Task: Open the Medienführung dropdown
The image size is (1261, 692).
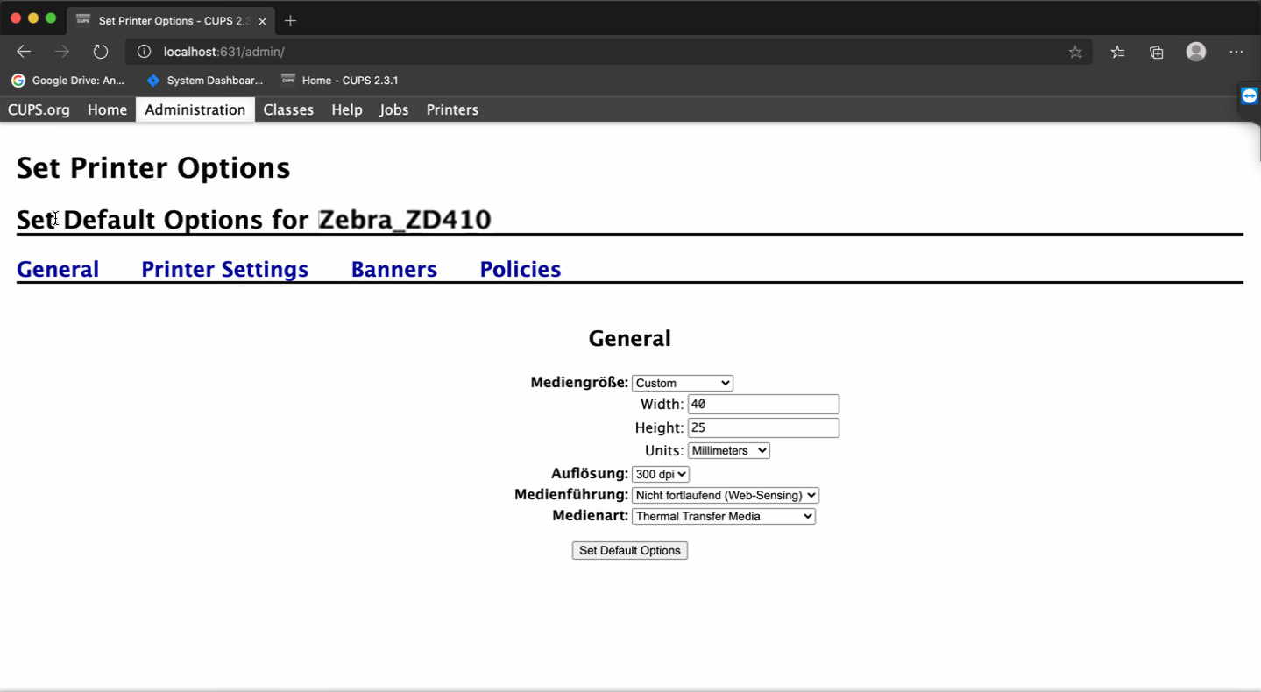Action: pos(726,495)
